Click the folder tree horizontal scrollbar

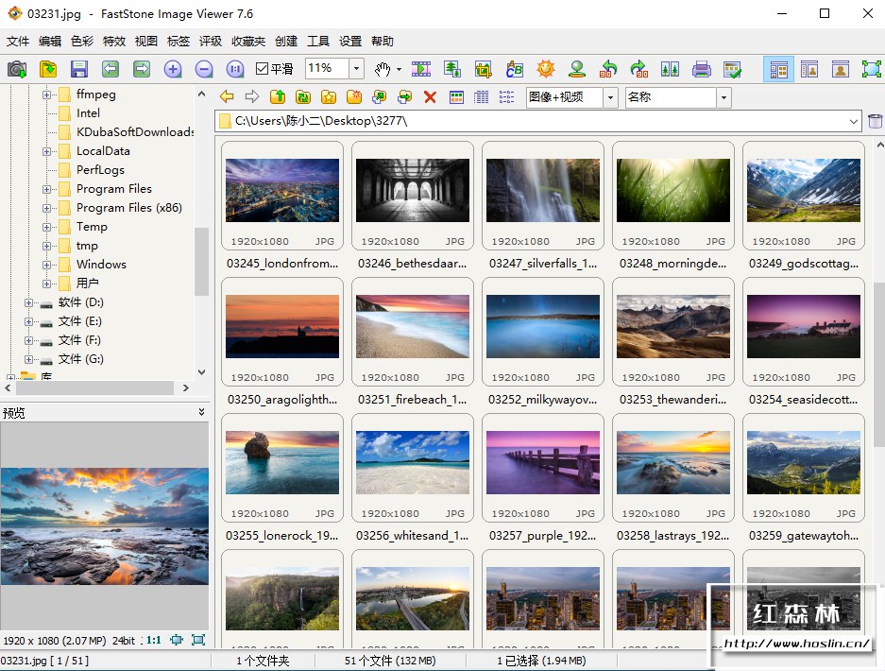point(94,387)
